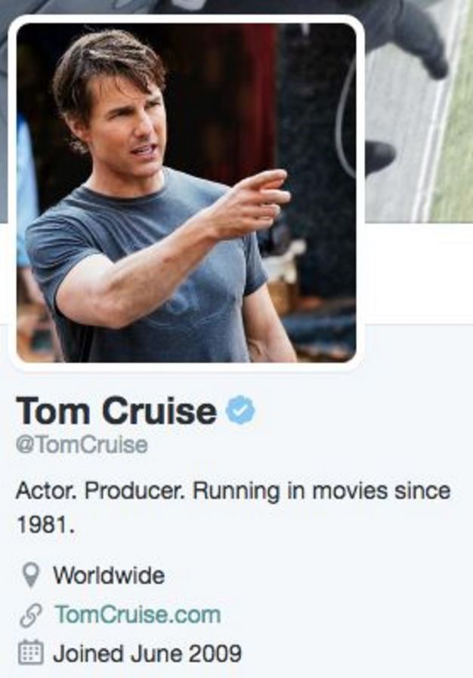This screenshot has width=473, height=678.
Task: Click the "Joined June 2009" text
Action: point(147,652)
